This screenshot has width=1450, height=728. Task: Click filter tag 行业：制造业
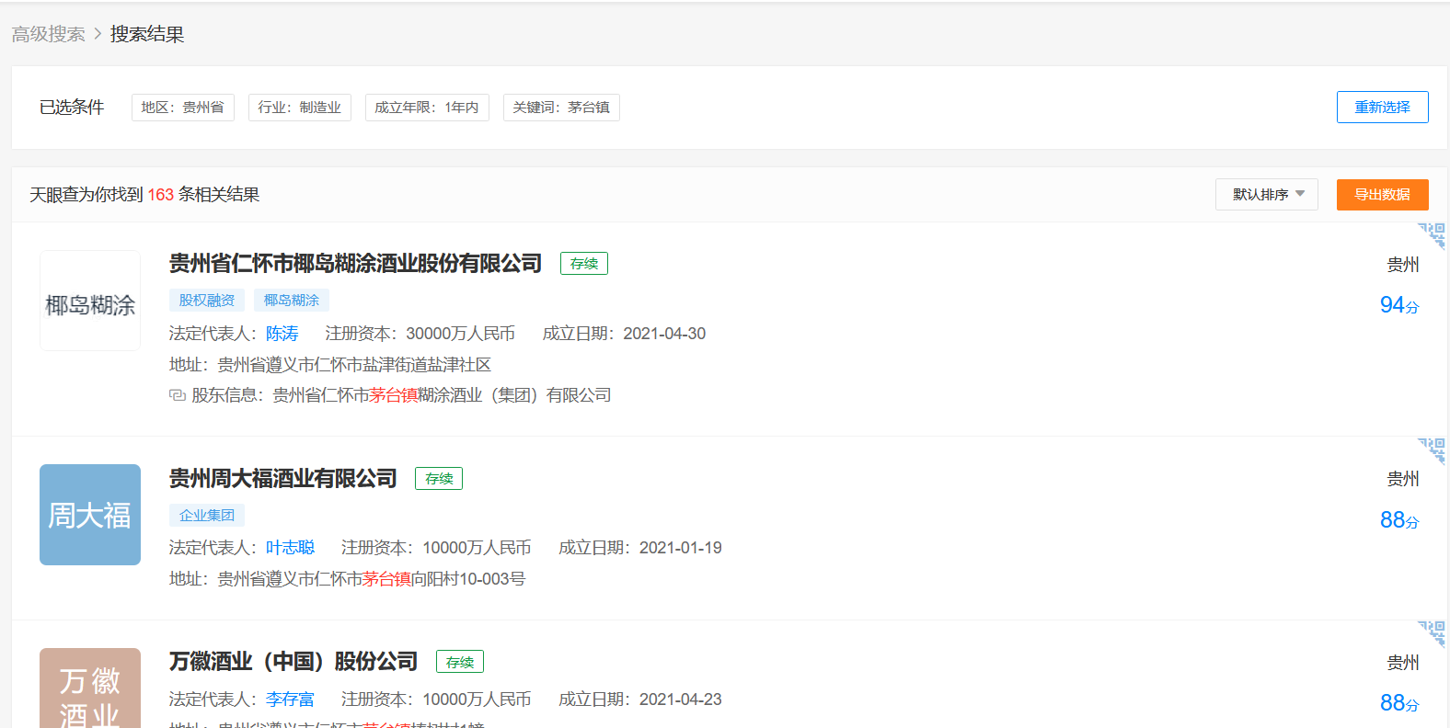point(299,108)
